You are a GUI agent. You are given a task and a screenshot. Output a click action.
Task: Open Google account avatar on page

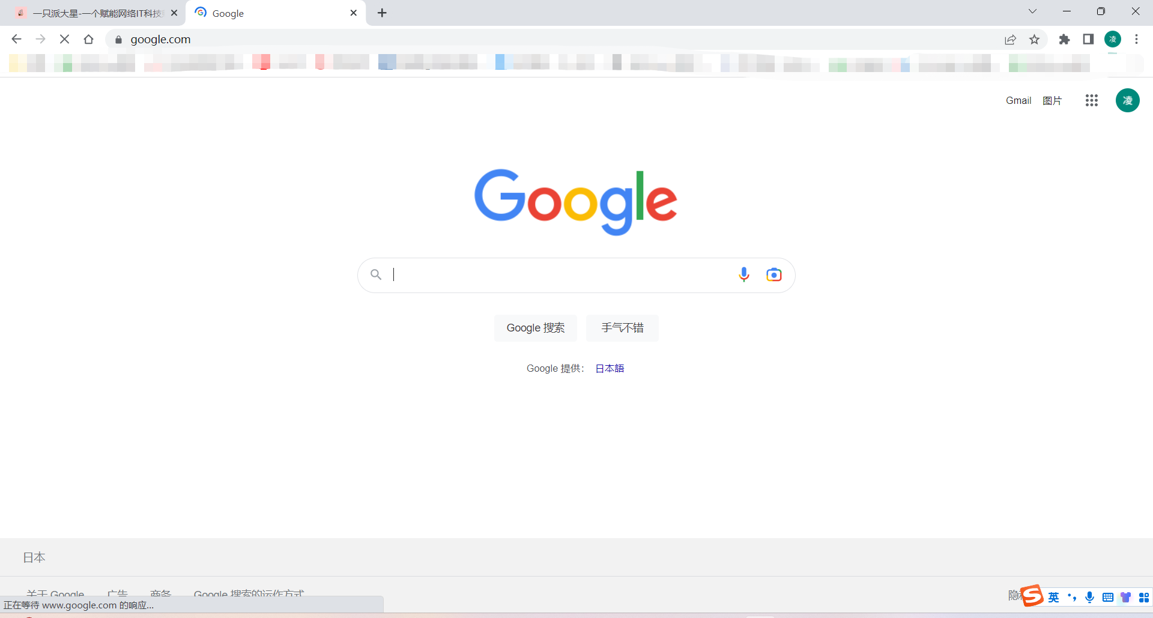(x=1127, y=100)
